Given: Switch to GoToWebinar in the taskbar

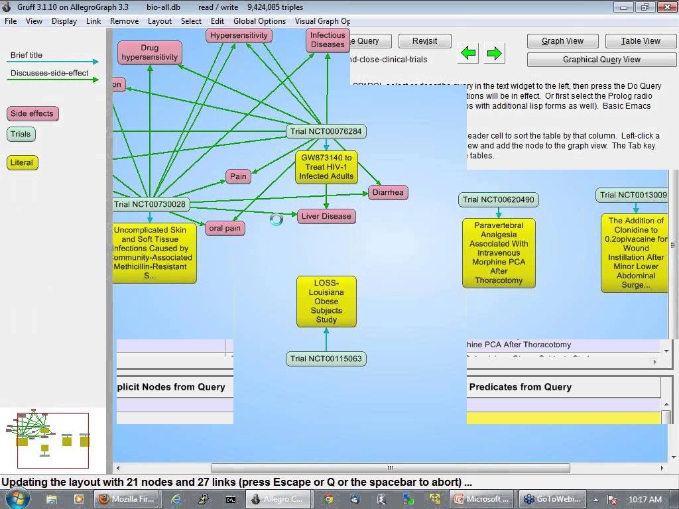Looking at the screenshot, I should (552, 499).
